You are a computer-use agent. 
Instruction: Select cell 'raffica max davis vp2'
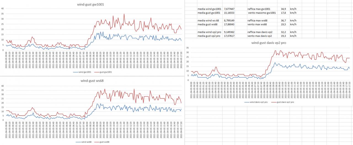coord(260,32)
